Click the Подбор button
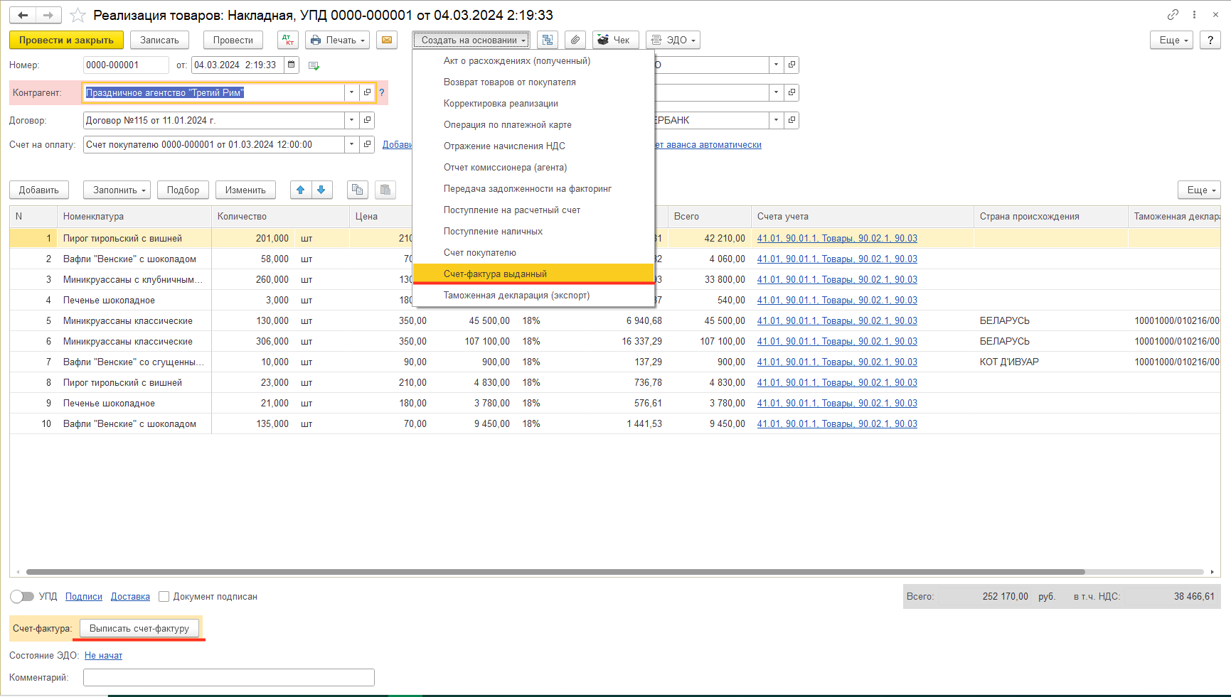Viewport: 1231px width, 697px height. pyautogui.click(x=183, y=190)
